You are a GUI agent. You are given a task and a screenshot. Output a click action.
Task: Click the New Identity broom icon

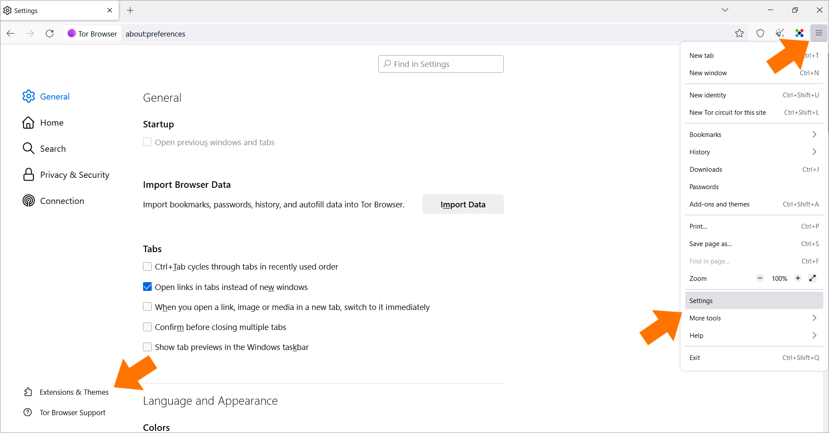(780, 33)
